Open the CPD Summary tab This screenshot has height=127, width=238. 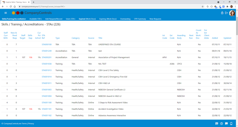[140, 19]
